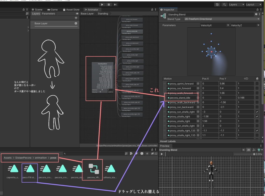This screenshot has height=196, width=265.
Task: Advance one frame with the step button
Action: pos(115,5)
